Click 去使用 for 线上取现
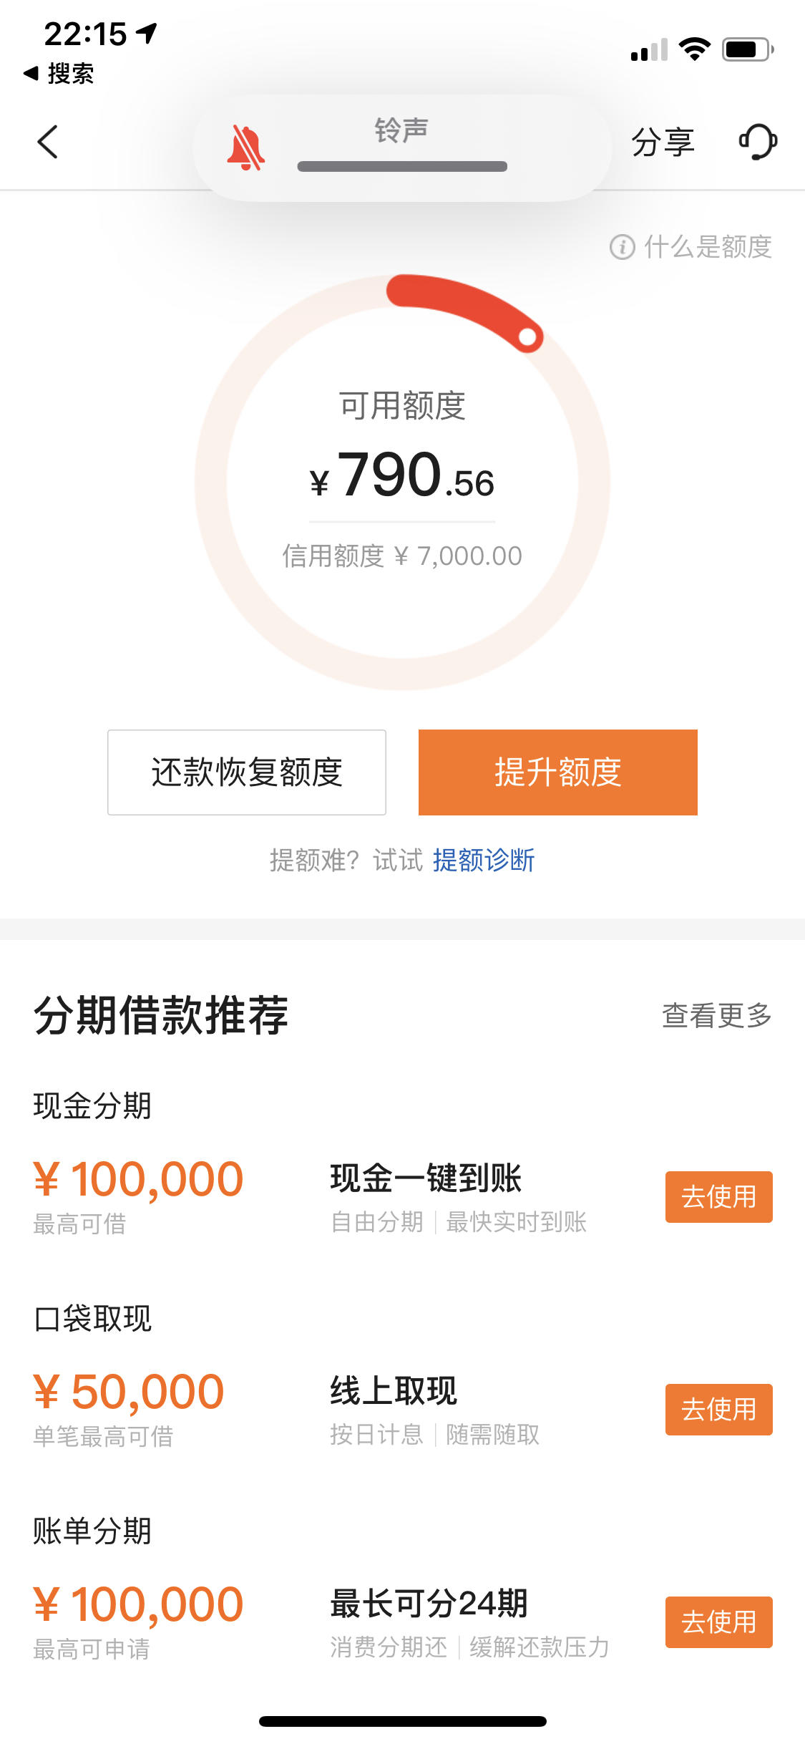The width and height of the screenshot is (805, 1744). tap(718, 1409)
